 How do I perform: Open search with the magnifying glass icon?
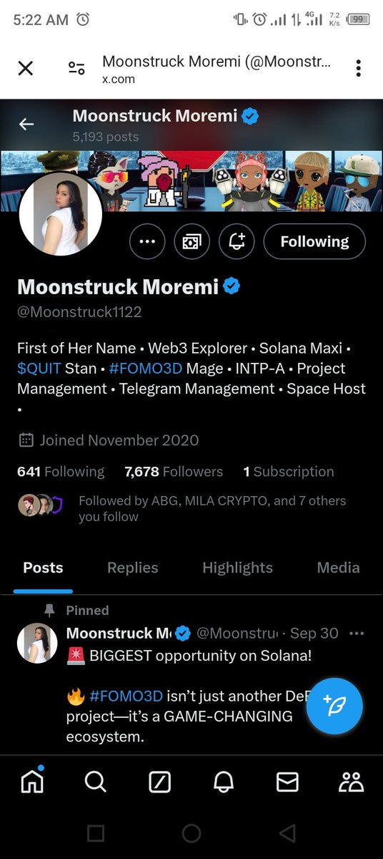point(95,782)
